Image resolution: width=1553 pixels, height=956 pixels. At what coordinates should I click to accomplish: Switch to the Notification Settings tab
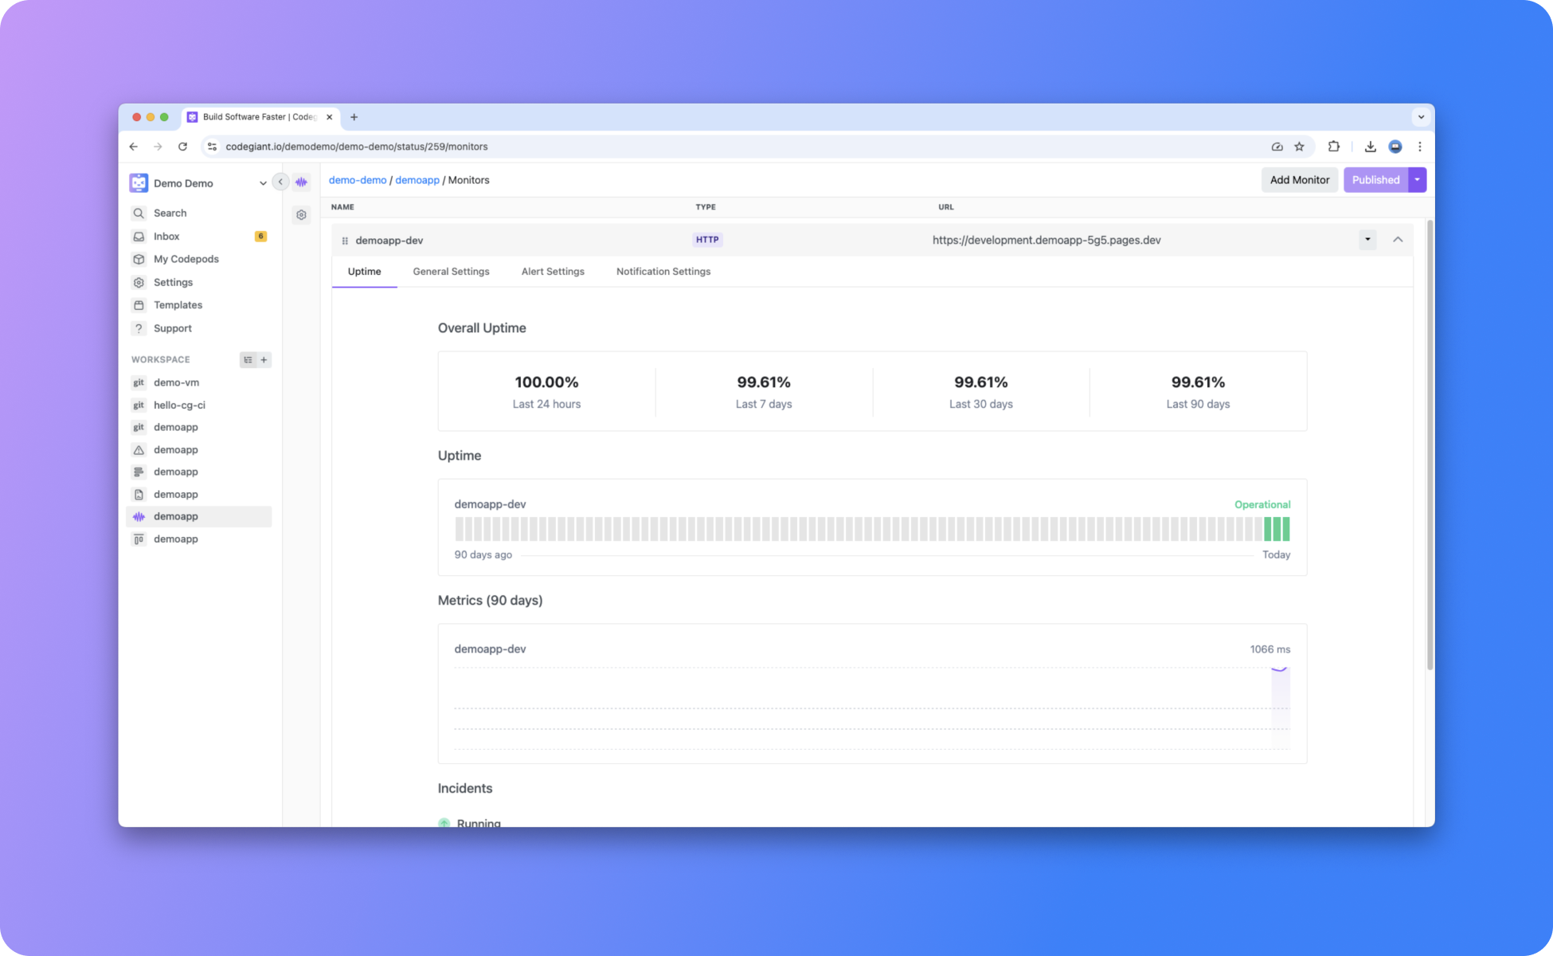click(663, 272)
